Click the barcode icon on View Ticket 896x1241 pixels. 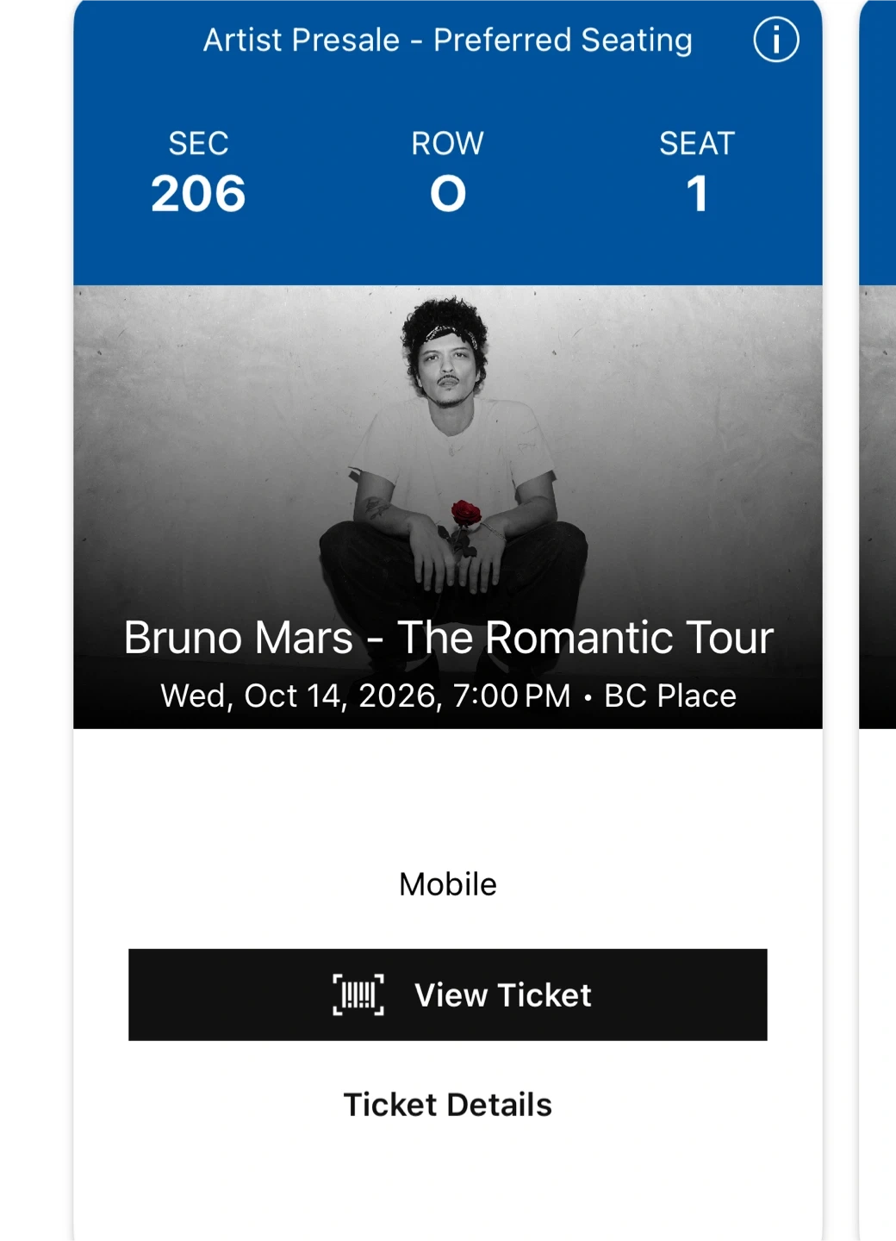358,995
